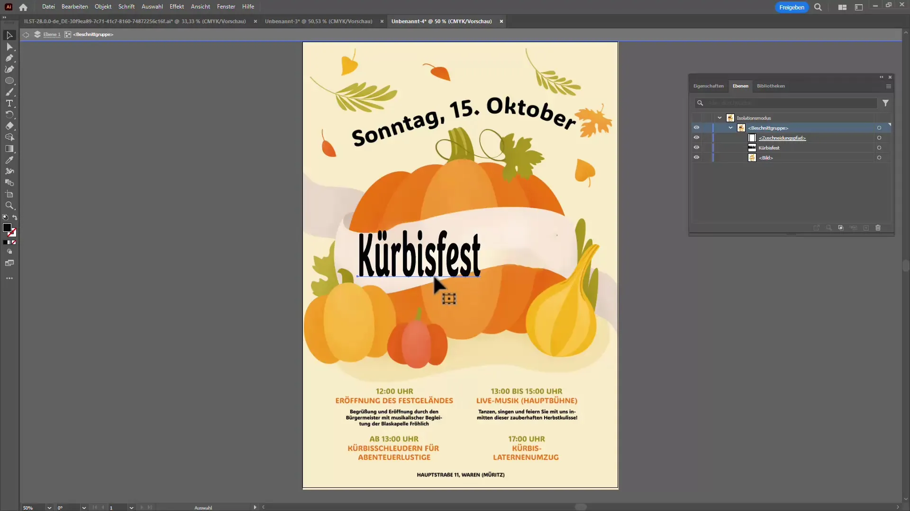This screenshot has height=511, width=910.
Task: Click target circle for Kürbisfest
Action: pyautogui.click(x=879, y=148)
